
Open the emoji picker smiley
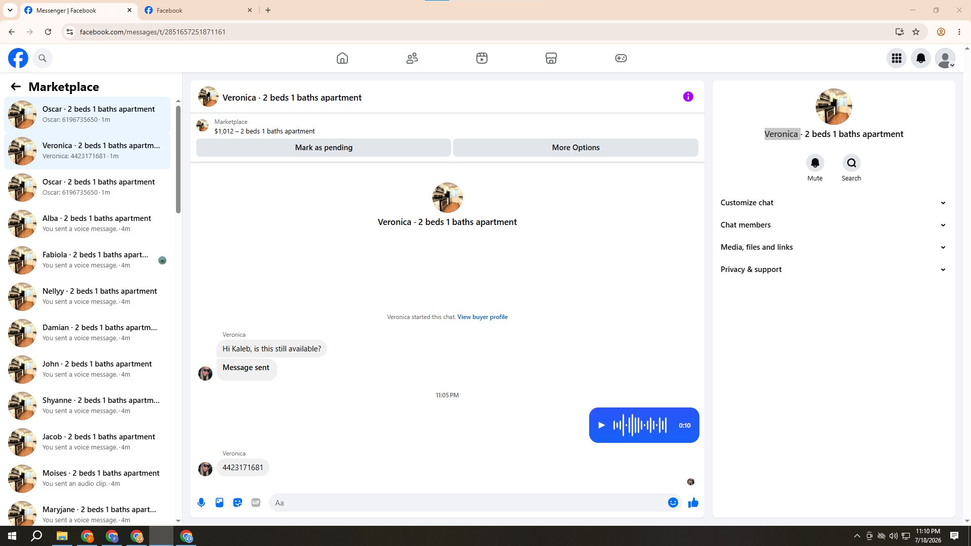click(x=673, y=503)
